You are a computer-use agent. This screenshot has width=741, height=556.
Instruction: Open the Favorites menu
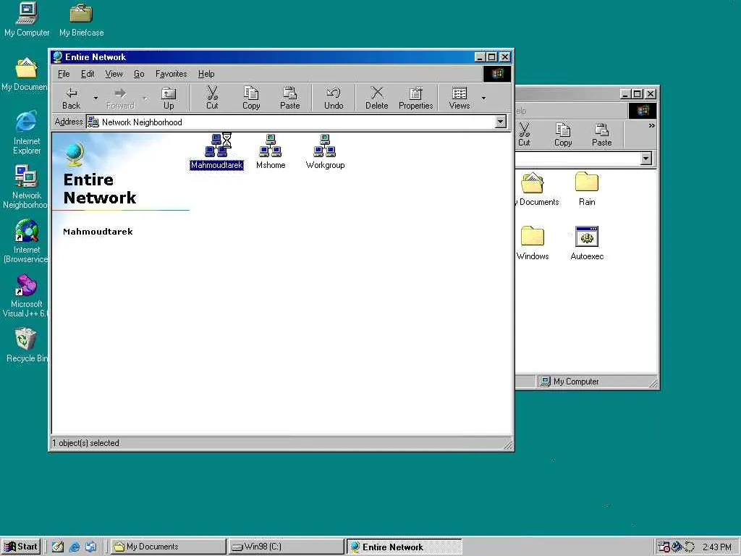(171, 74)
